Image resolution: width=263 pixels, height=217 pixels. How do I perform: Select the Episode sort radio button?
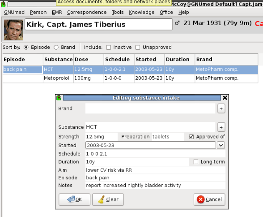(26, 48)
